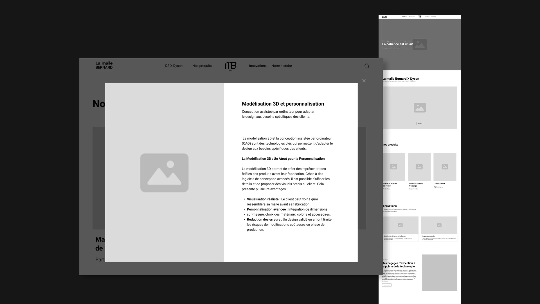This screenshot has height=304, width=540.
Task: Click the placeholder icon in the Dyson banner
Action: point(419,107)
